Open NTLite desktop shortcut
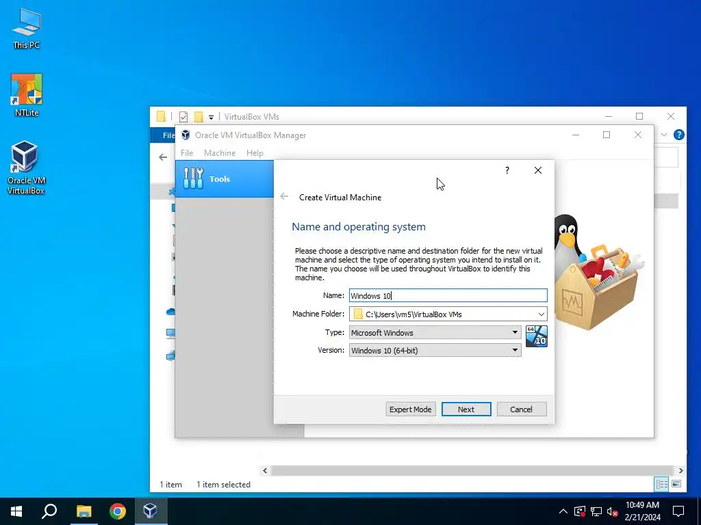The width and height of the screenshot is (701, 525). pyautogui.click(x=27, y=96)
